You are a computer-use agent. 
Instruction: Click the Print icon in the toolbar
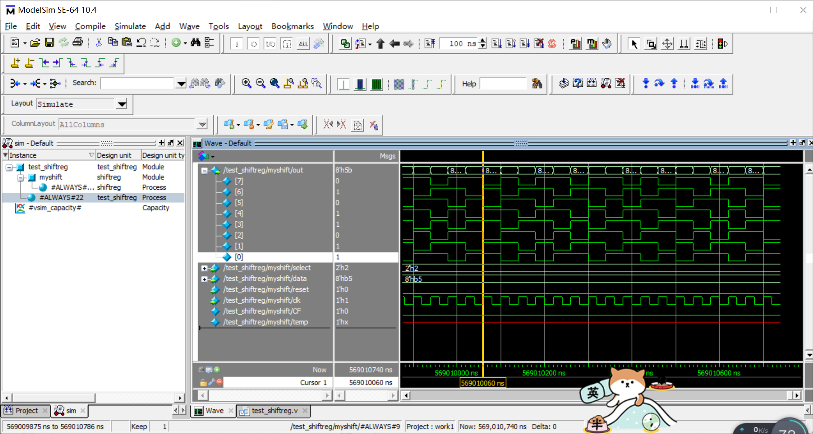pyautogui.click(x=78, y=43)
